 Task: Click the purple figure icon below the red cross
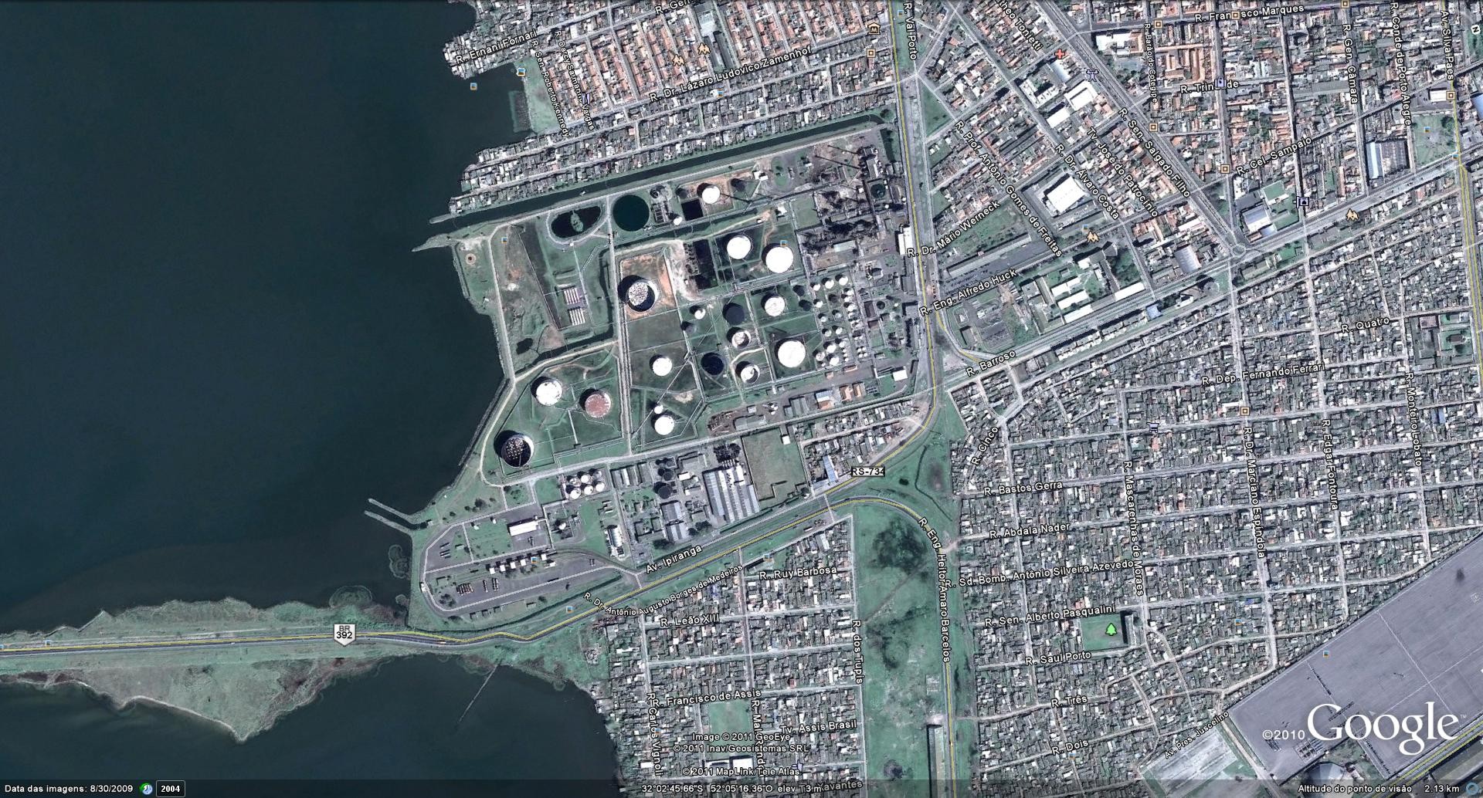point(1091,74)
